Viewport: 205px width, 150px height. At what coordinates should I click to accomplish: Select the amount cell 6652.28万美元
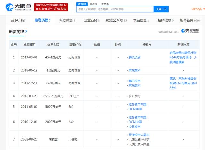[53, 96]
